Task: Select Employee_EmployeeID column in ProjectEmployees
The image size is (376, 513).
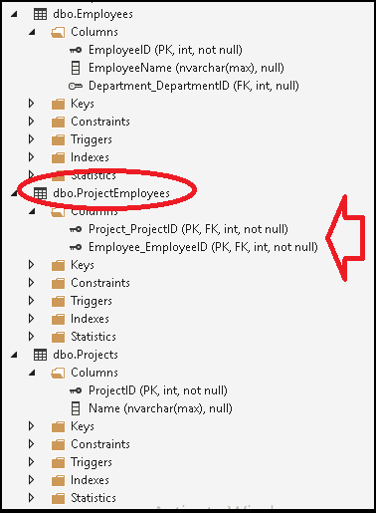Action: (203, 247)
